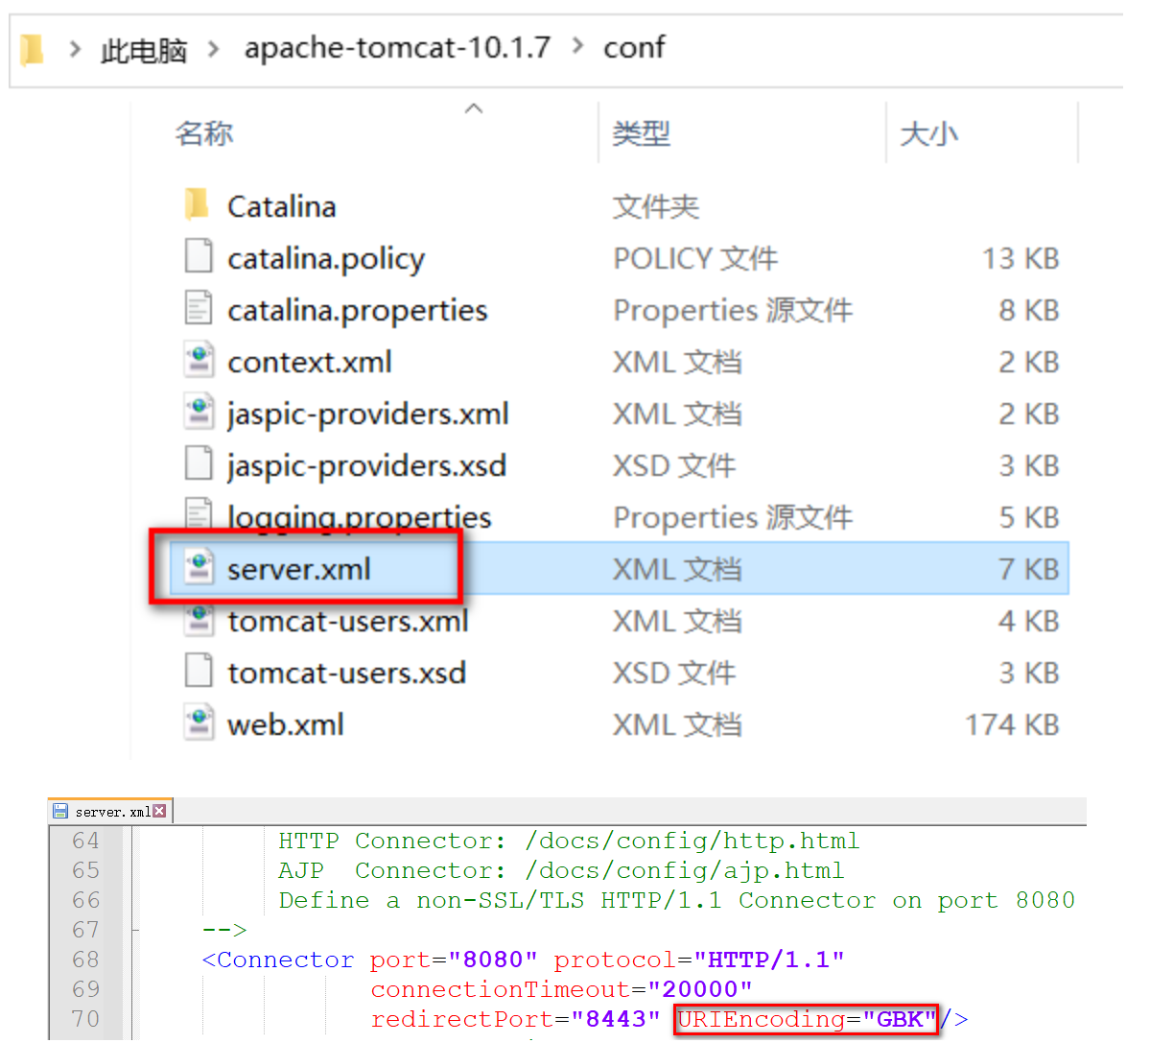
Task: Click the catalina.policy file icon
Action: tap(198, 256)
